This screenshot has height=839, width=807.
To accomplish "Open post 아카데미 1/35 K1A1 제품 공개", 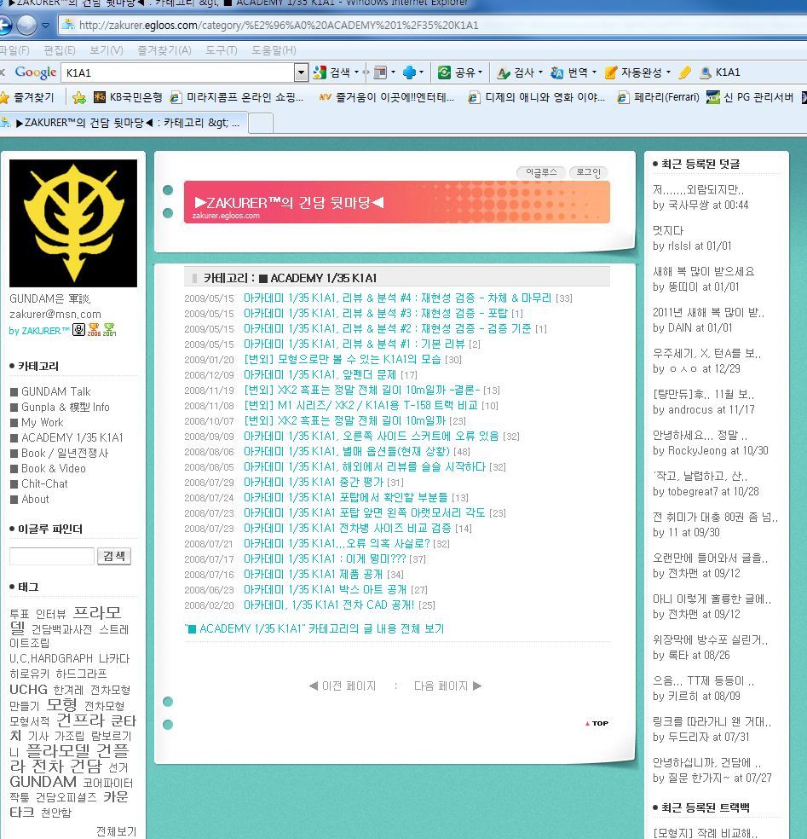I will (x=313, y=574).
